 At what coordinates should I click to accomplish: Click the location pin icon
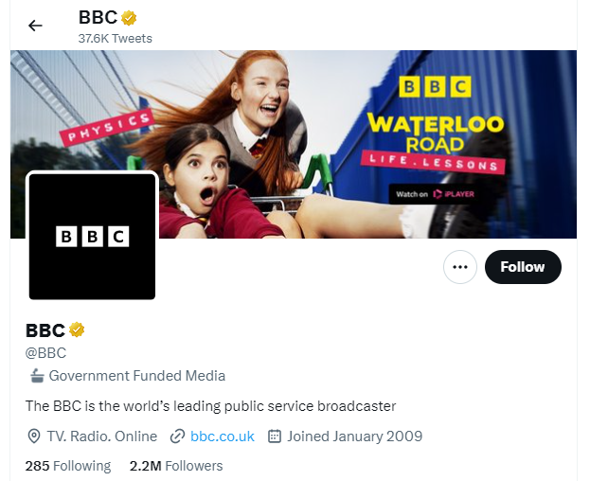[34, 436]
